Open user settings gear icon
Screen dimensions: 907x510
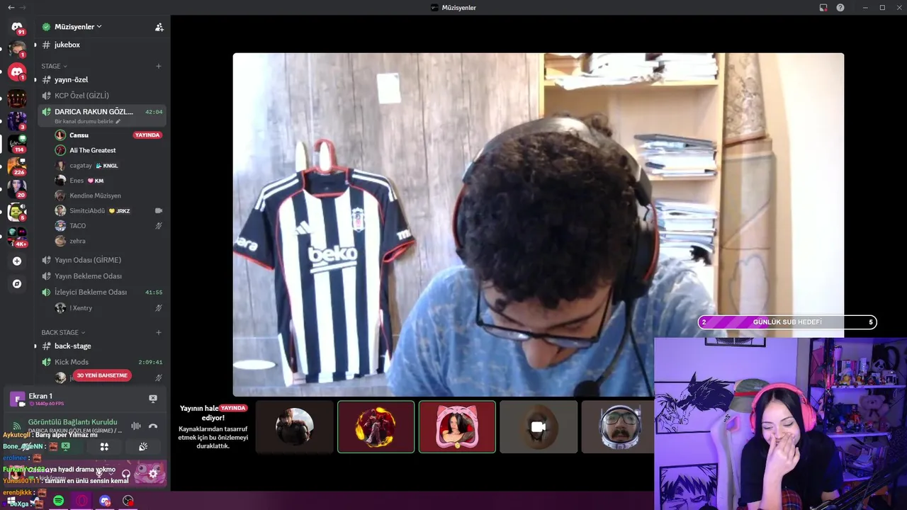point(152,474)
